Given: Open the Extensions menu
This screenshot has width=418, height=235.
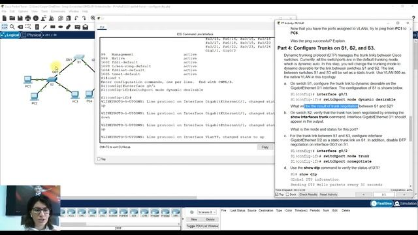Looking at the screenshot, I should tap(58, 11).
